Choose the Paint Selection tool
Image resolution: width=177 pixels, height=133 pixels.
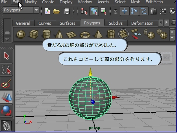6,83
